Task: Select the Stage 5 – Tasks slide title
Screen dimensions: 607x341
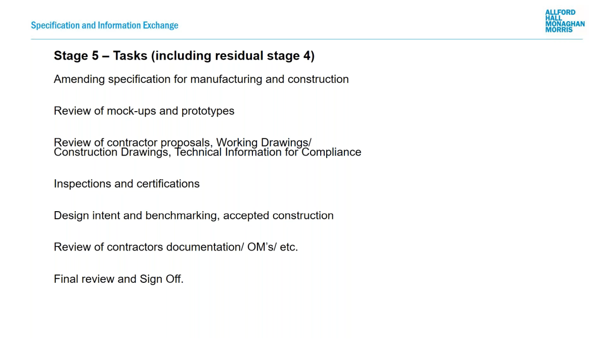Action: [184, 56]
